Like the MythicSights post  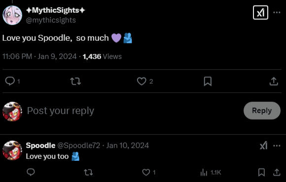point(142,81)
